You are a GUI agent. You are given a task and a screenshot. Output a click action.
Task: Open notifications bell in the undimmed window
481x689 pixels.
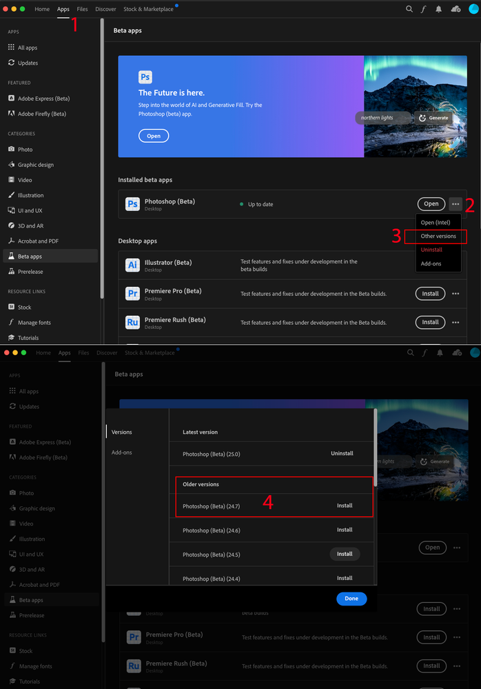438,9
